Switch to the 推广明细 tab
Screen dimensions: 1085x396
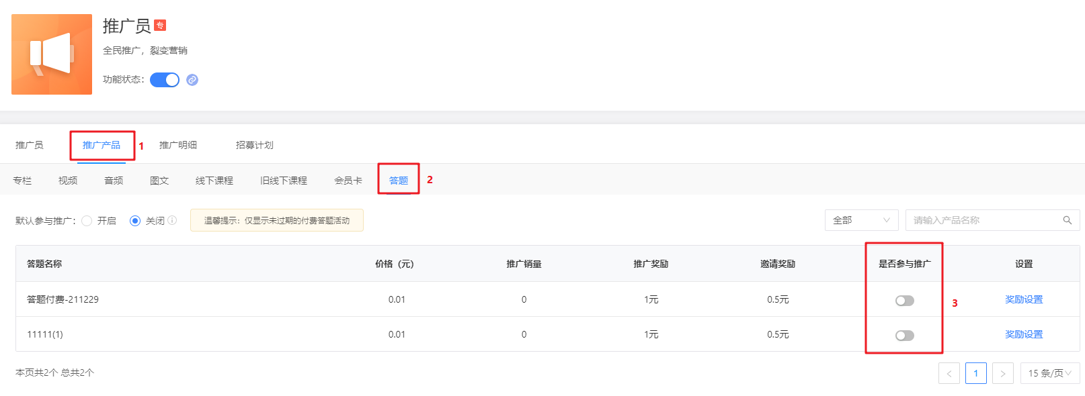tap(178, 145)
